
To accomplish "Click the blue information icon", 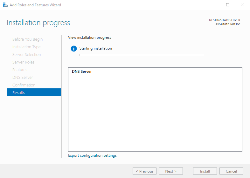I will point(74,48).
